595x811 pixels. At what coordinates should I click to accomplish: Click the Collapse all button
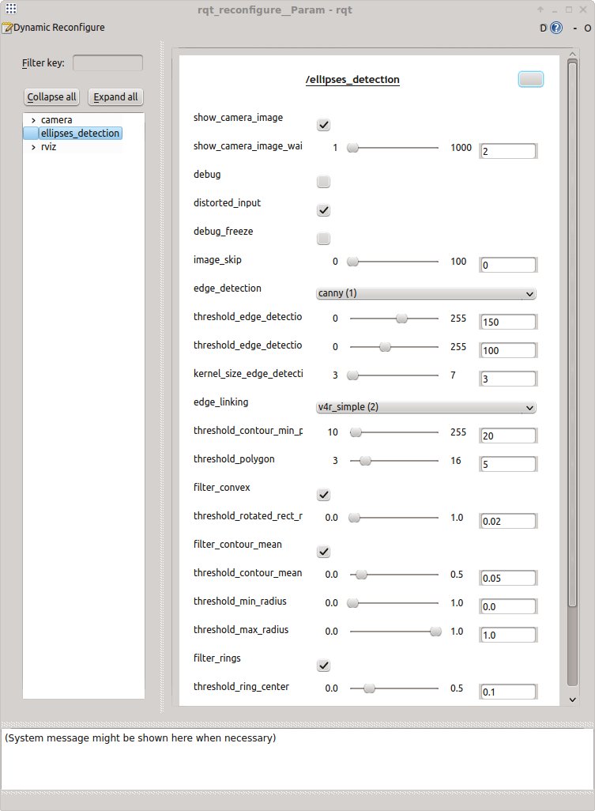[x=52, y=97]
